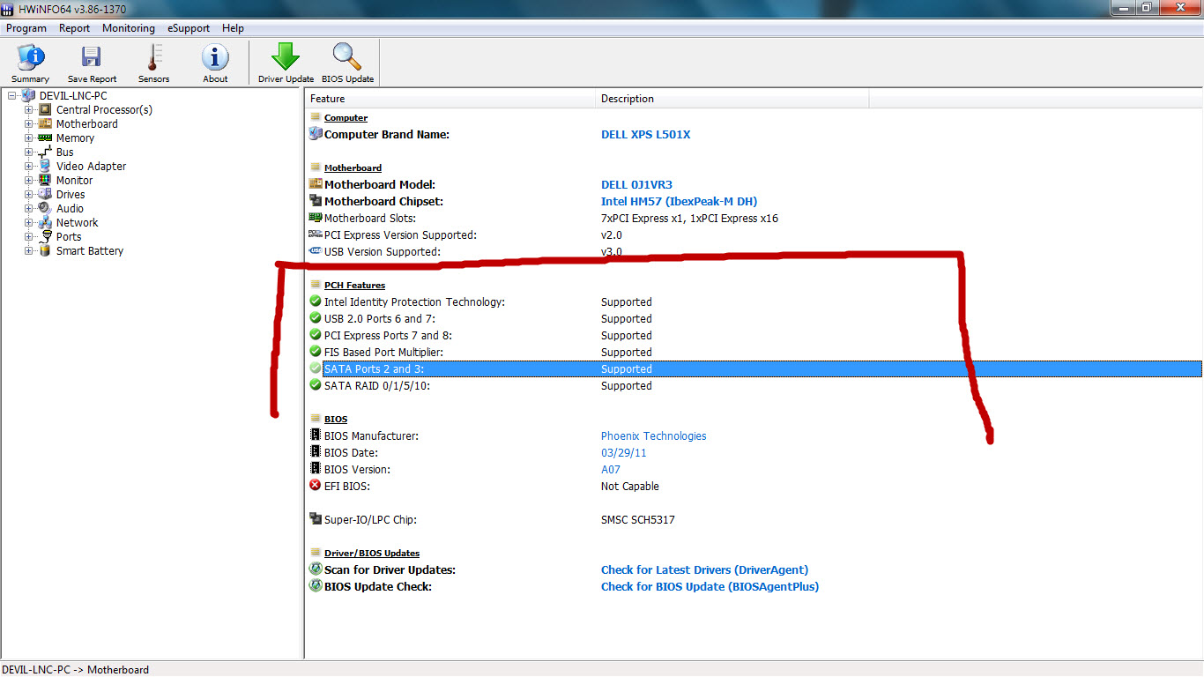Click the Audio tree icon
1204x677 pixels.
(x=45, y=208)
